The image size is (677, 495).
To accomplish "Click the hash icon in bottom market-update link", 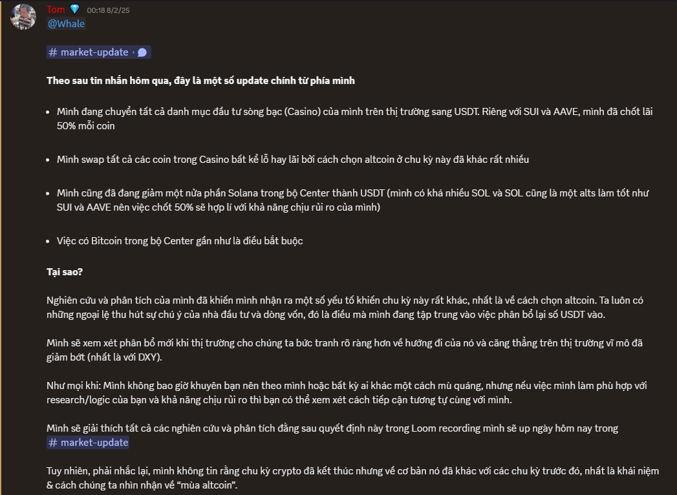I will coord(52,443).
